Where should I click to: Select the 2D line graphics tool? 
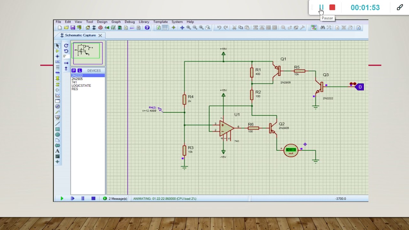(x=58, y=124)
